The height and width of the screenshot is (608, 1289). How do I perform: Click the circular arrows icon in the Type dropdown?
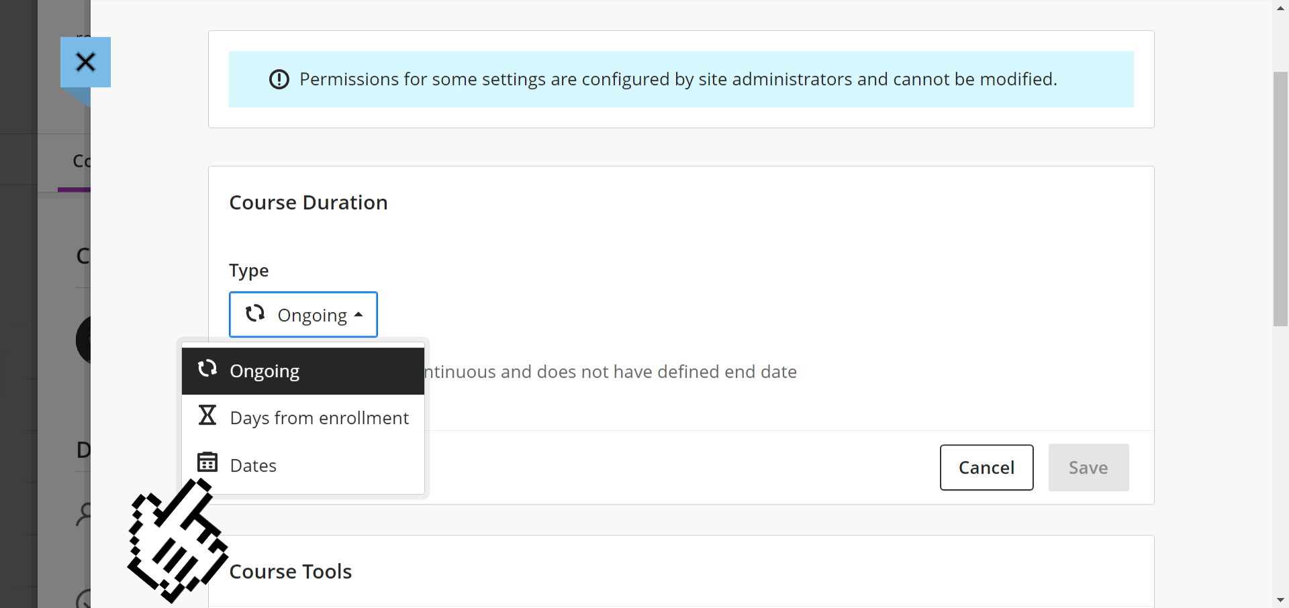(x=255, y=313)
